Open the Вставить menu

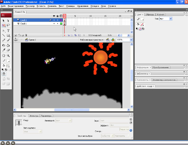41,6
